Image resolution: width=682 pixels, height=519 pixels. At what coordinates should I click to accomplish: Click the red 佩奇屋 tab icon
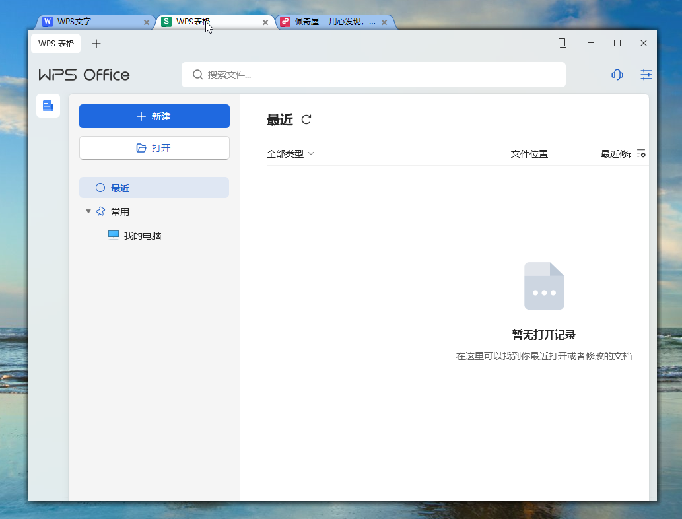285,22
